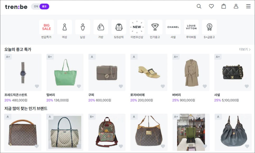Toggle like heart on the 샤넬 black bag

click(x=247, y=86)
